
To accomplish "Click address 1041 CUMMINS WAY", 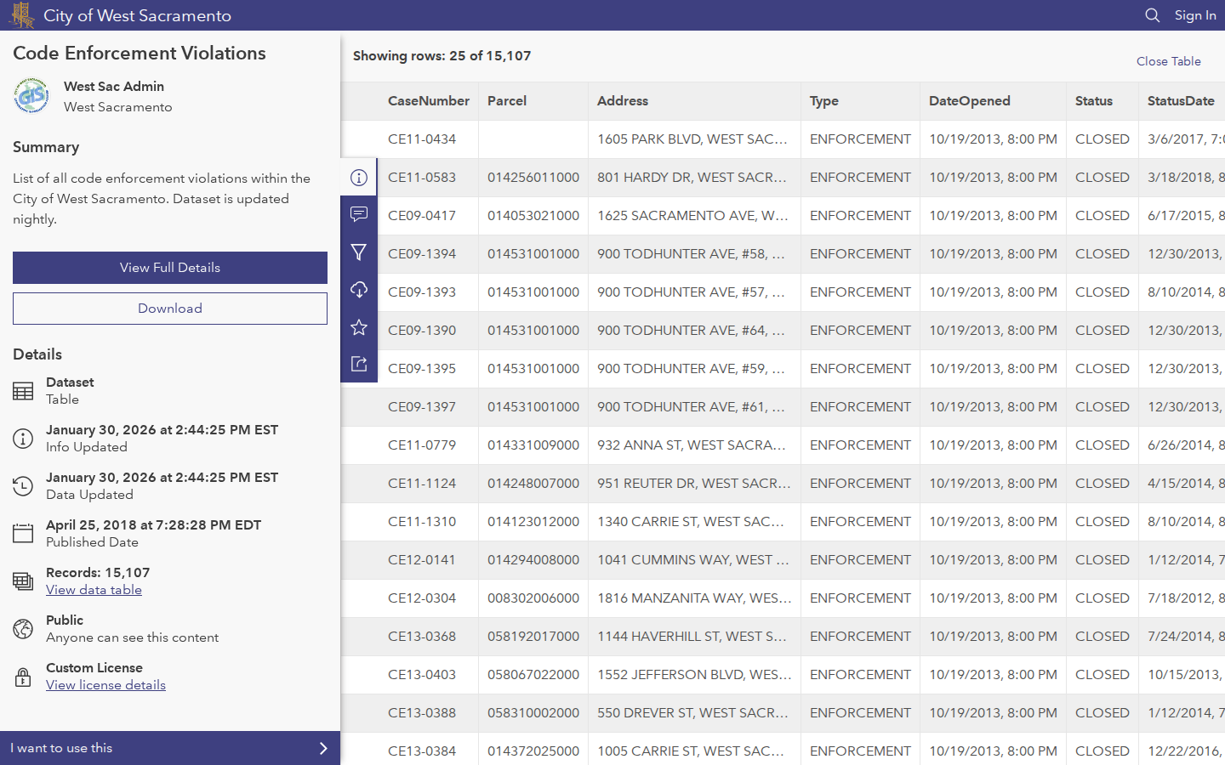I will click(693, 560).
